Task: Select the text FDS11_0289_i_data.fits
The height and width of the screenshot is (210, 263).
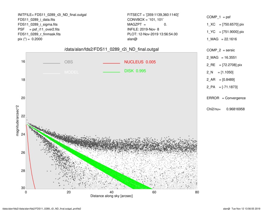Action: coord(36,20)
